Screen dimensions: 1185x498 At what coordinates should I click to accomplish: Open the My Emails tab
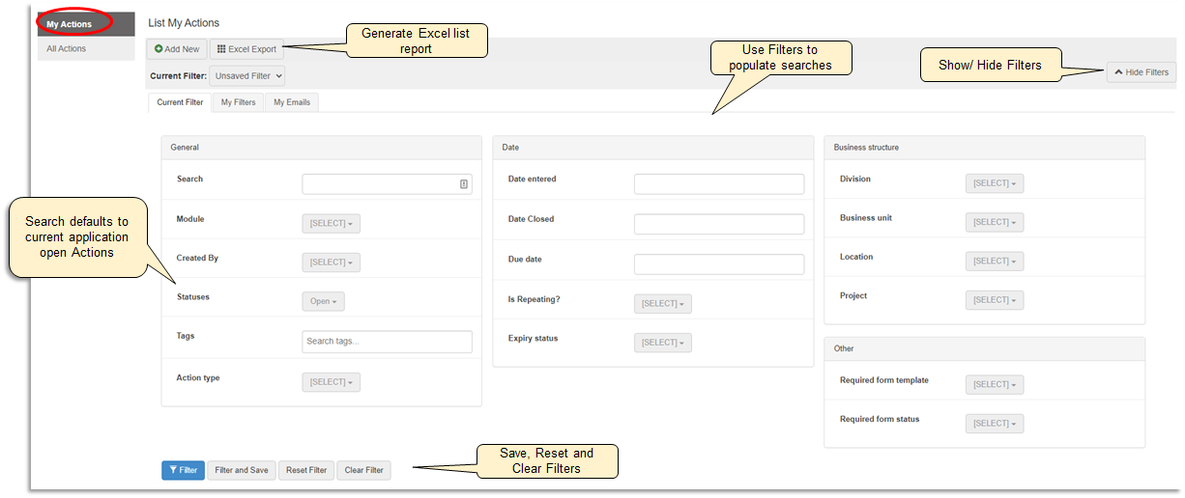pyautogui.click(x=291, y=102)
